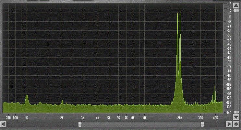Click the -48 dB level label

pos(229,44)
